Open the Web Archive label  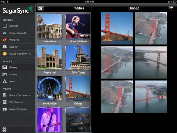click(x=16, y=102)
